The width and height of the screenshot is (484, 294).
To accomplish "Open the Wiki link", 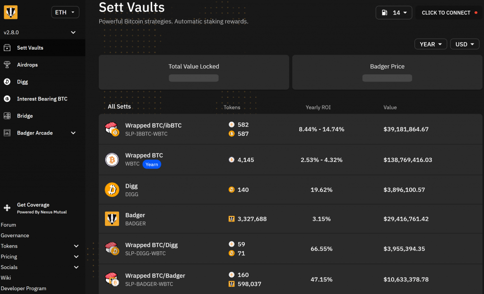I will coord(6,277).
